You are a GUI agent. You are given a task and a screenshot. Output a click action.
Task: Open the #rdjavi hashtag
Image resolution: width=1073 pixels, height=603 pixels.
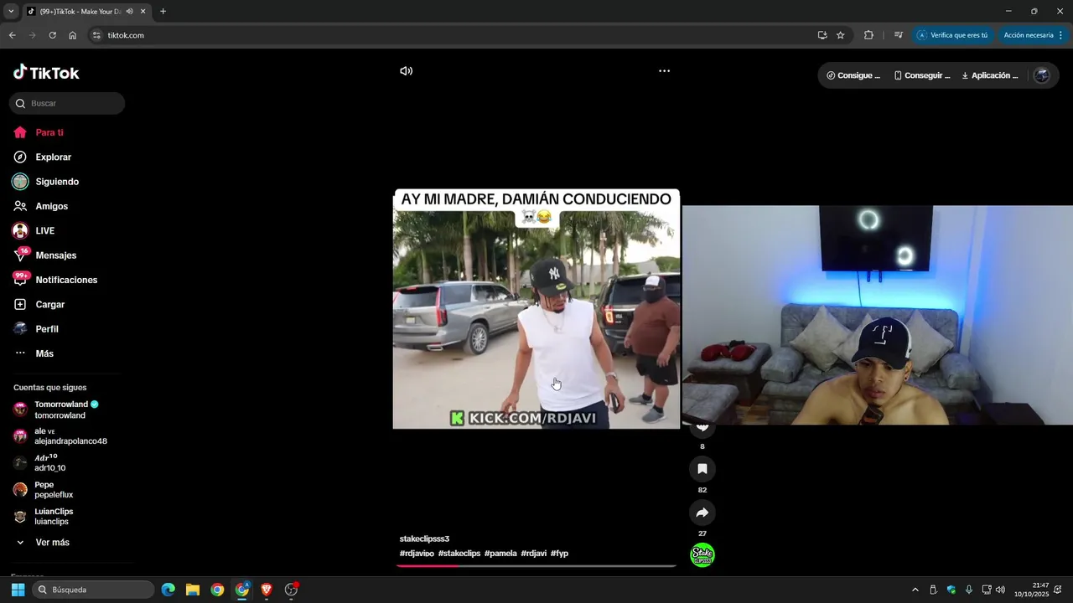(x=534, y=554)
